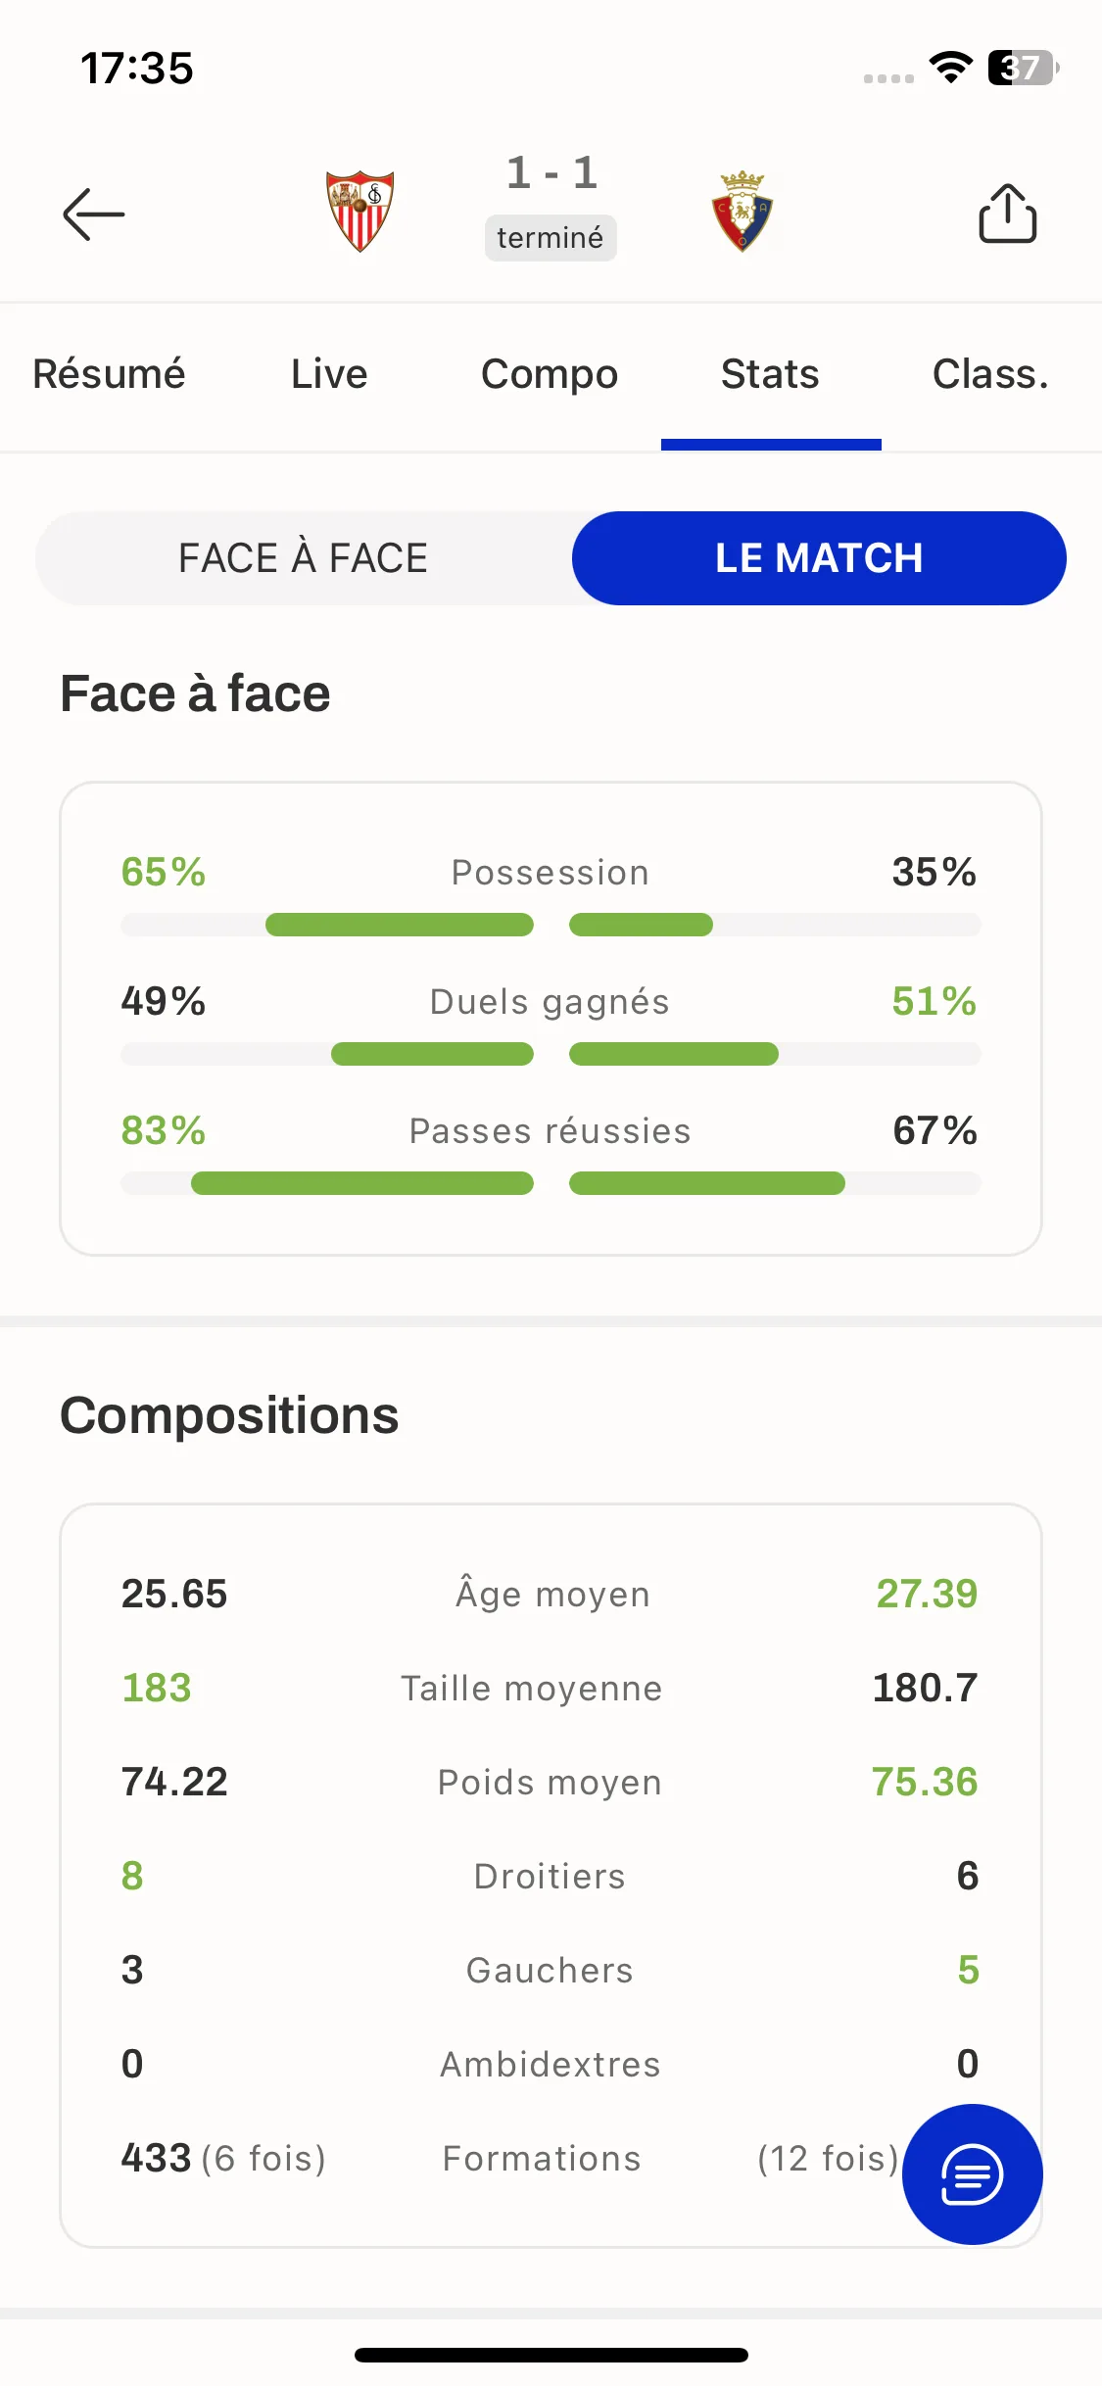
Task: Tap the Possession progress bar
Action: tap(551, 925)
